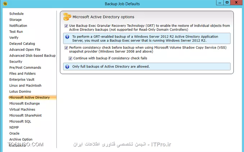Go to Notification settings

click(18, 26)
